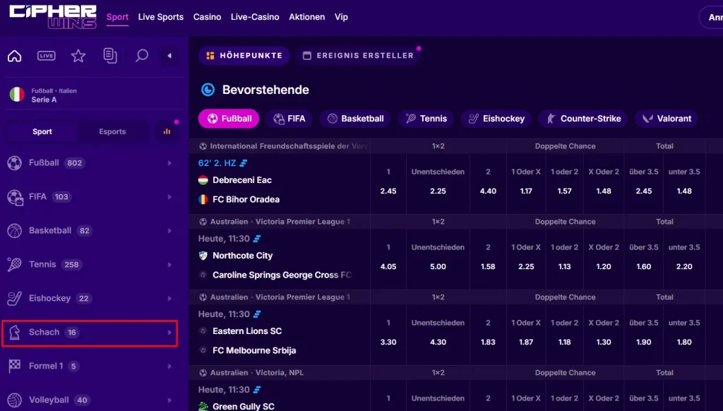Screen dimensions: 723x411
Task: Click the Formel 1 flag icon
Action: pos(15,366)
